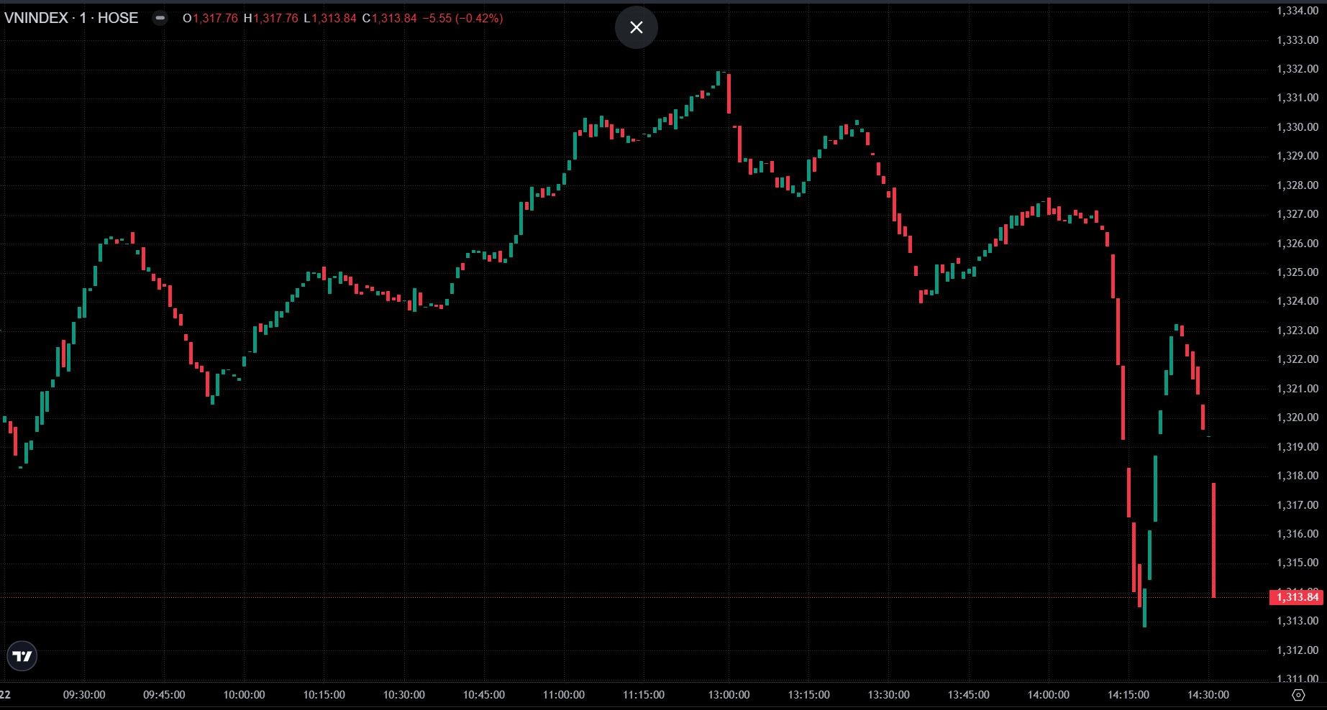The height and width of the screenshot is (710, 1327).
Task: Click the low value after L in legend
Action: click(x=334, y=19)
